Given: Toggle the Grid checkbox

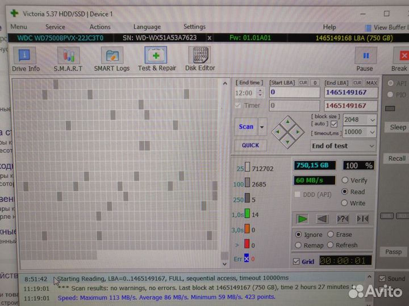Looking at the screenshot, I should pyautogui.click(x=297, y=262).
